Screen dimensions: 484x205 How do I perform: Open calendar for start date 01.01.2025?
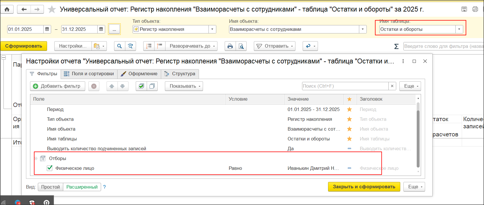[47, 29]
